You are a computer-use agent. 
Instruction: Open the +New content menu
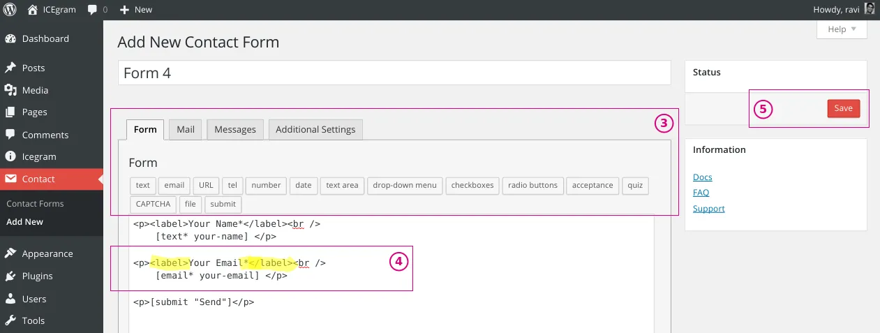136,10
